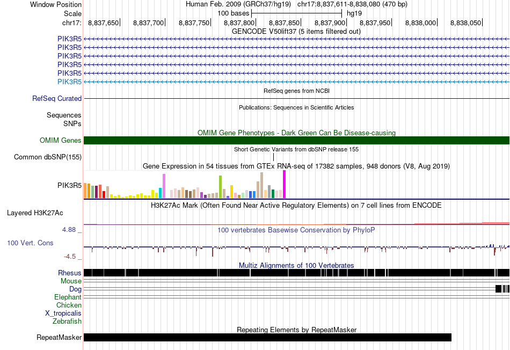Open the OMIM Genes track label

click(x=61, y=140)
